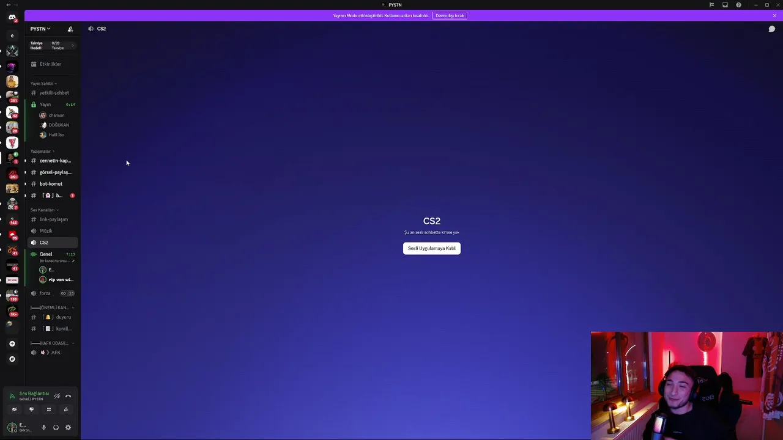Open the Etkinlikler events entry
Screen dimensions: 783x440
(x=53, y=64)
